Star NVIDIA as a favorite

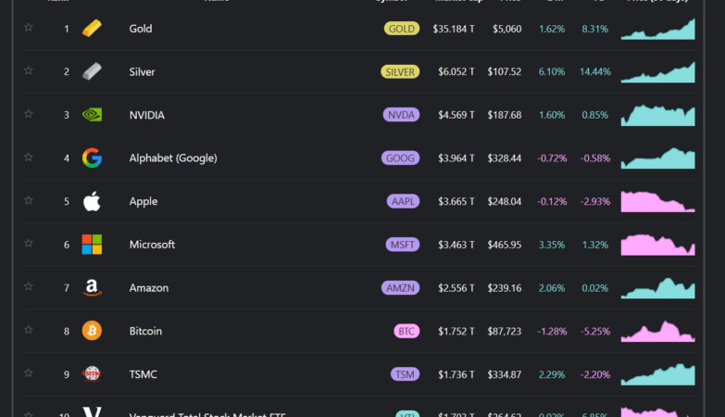tap(29, 114)
